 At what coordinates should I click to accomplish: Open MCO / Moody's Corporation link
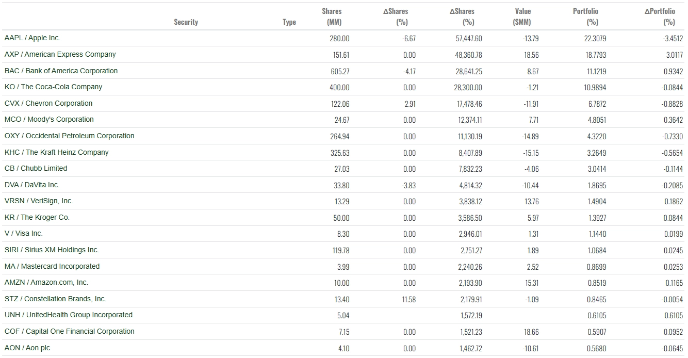click(x=49, y=119)
